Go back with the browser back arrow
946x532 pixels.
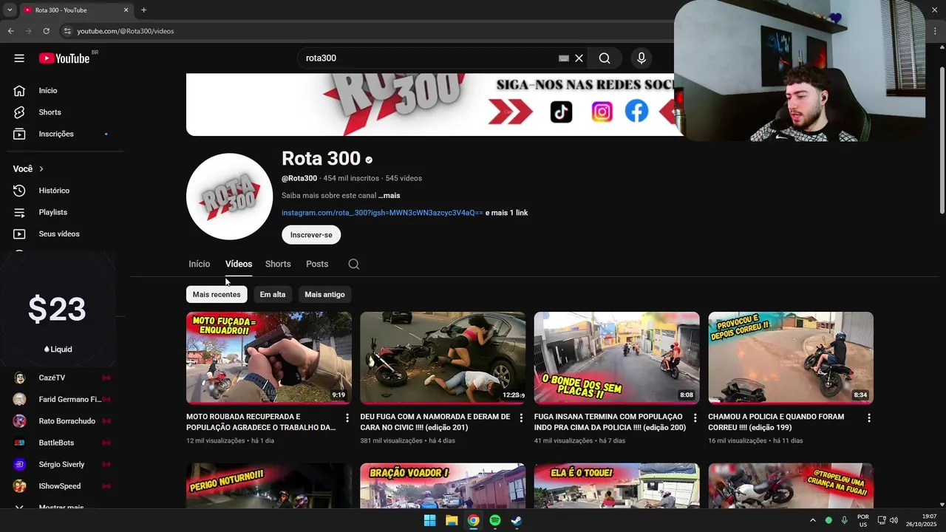(x=10, y=31)
